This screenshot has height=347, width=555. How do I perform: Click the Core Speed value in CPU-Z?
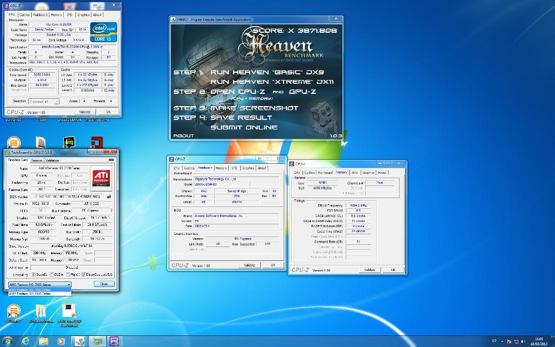pos(42,75)
